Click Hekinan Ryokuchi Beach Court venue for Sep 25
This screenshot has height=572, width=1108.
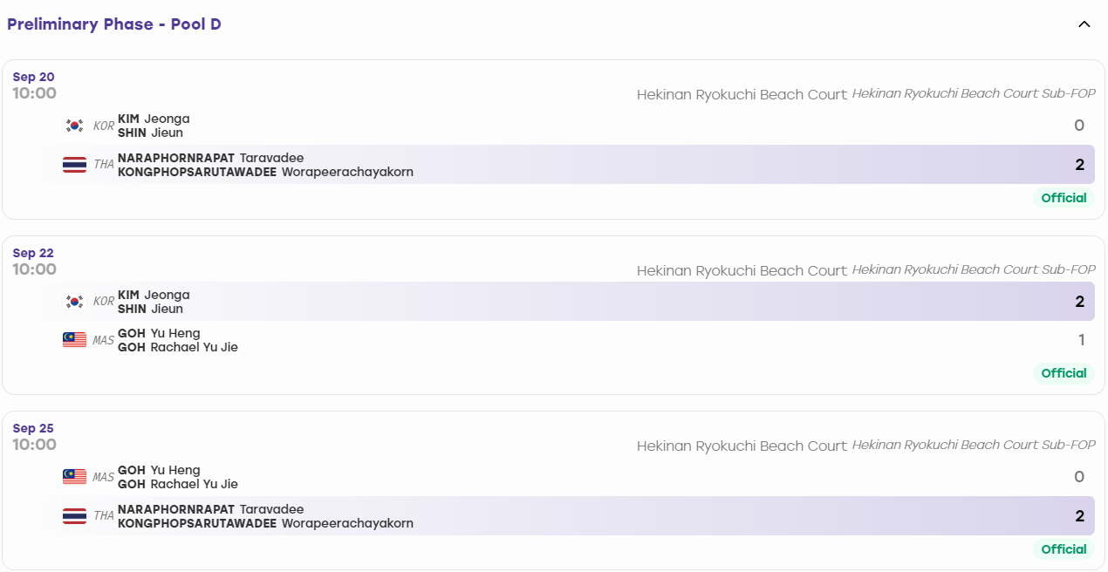tap(742, 446)
